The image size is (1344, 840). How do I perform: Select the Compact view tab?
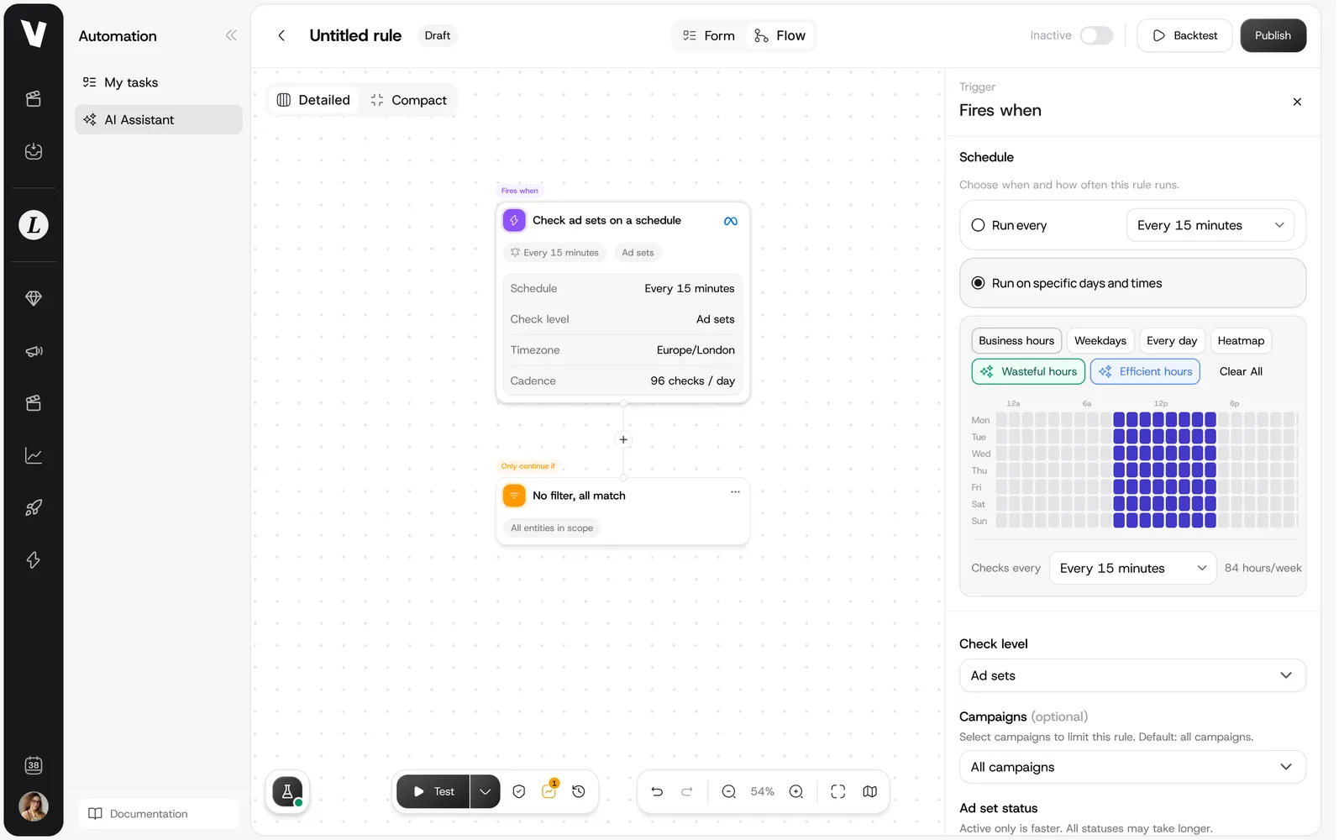tap(408, 100)
